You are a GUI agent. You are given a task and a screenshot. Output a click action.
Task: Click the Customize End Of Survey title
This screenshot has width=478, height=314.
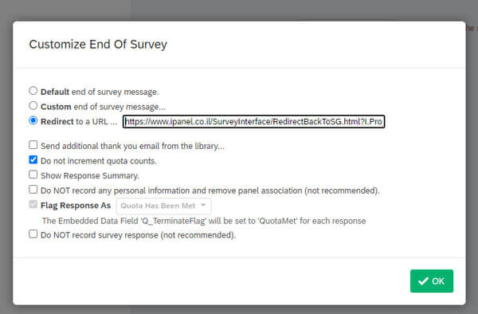pos(98,45)
